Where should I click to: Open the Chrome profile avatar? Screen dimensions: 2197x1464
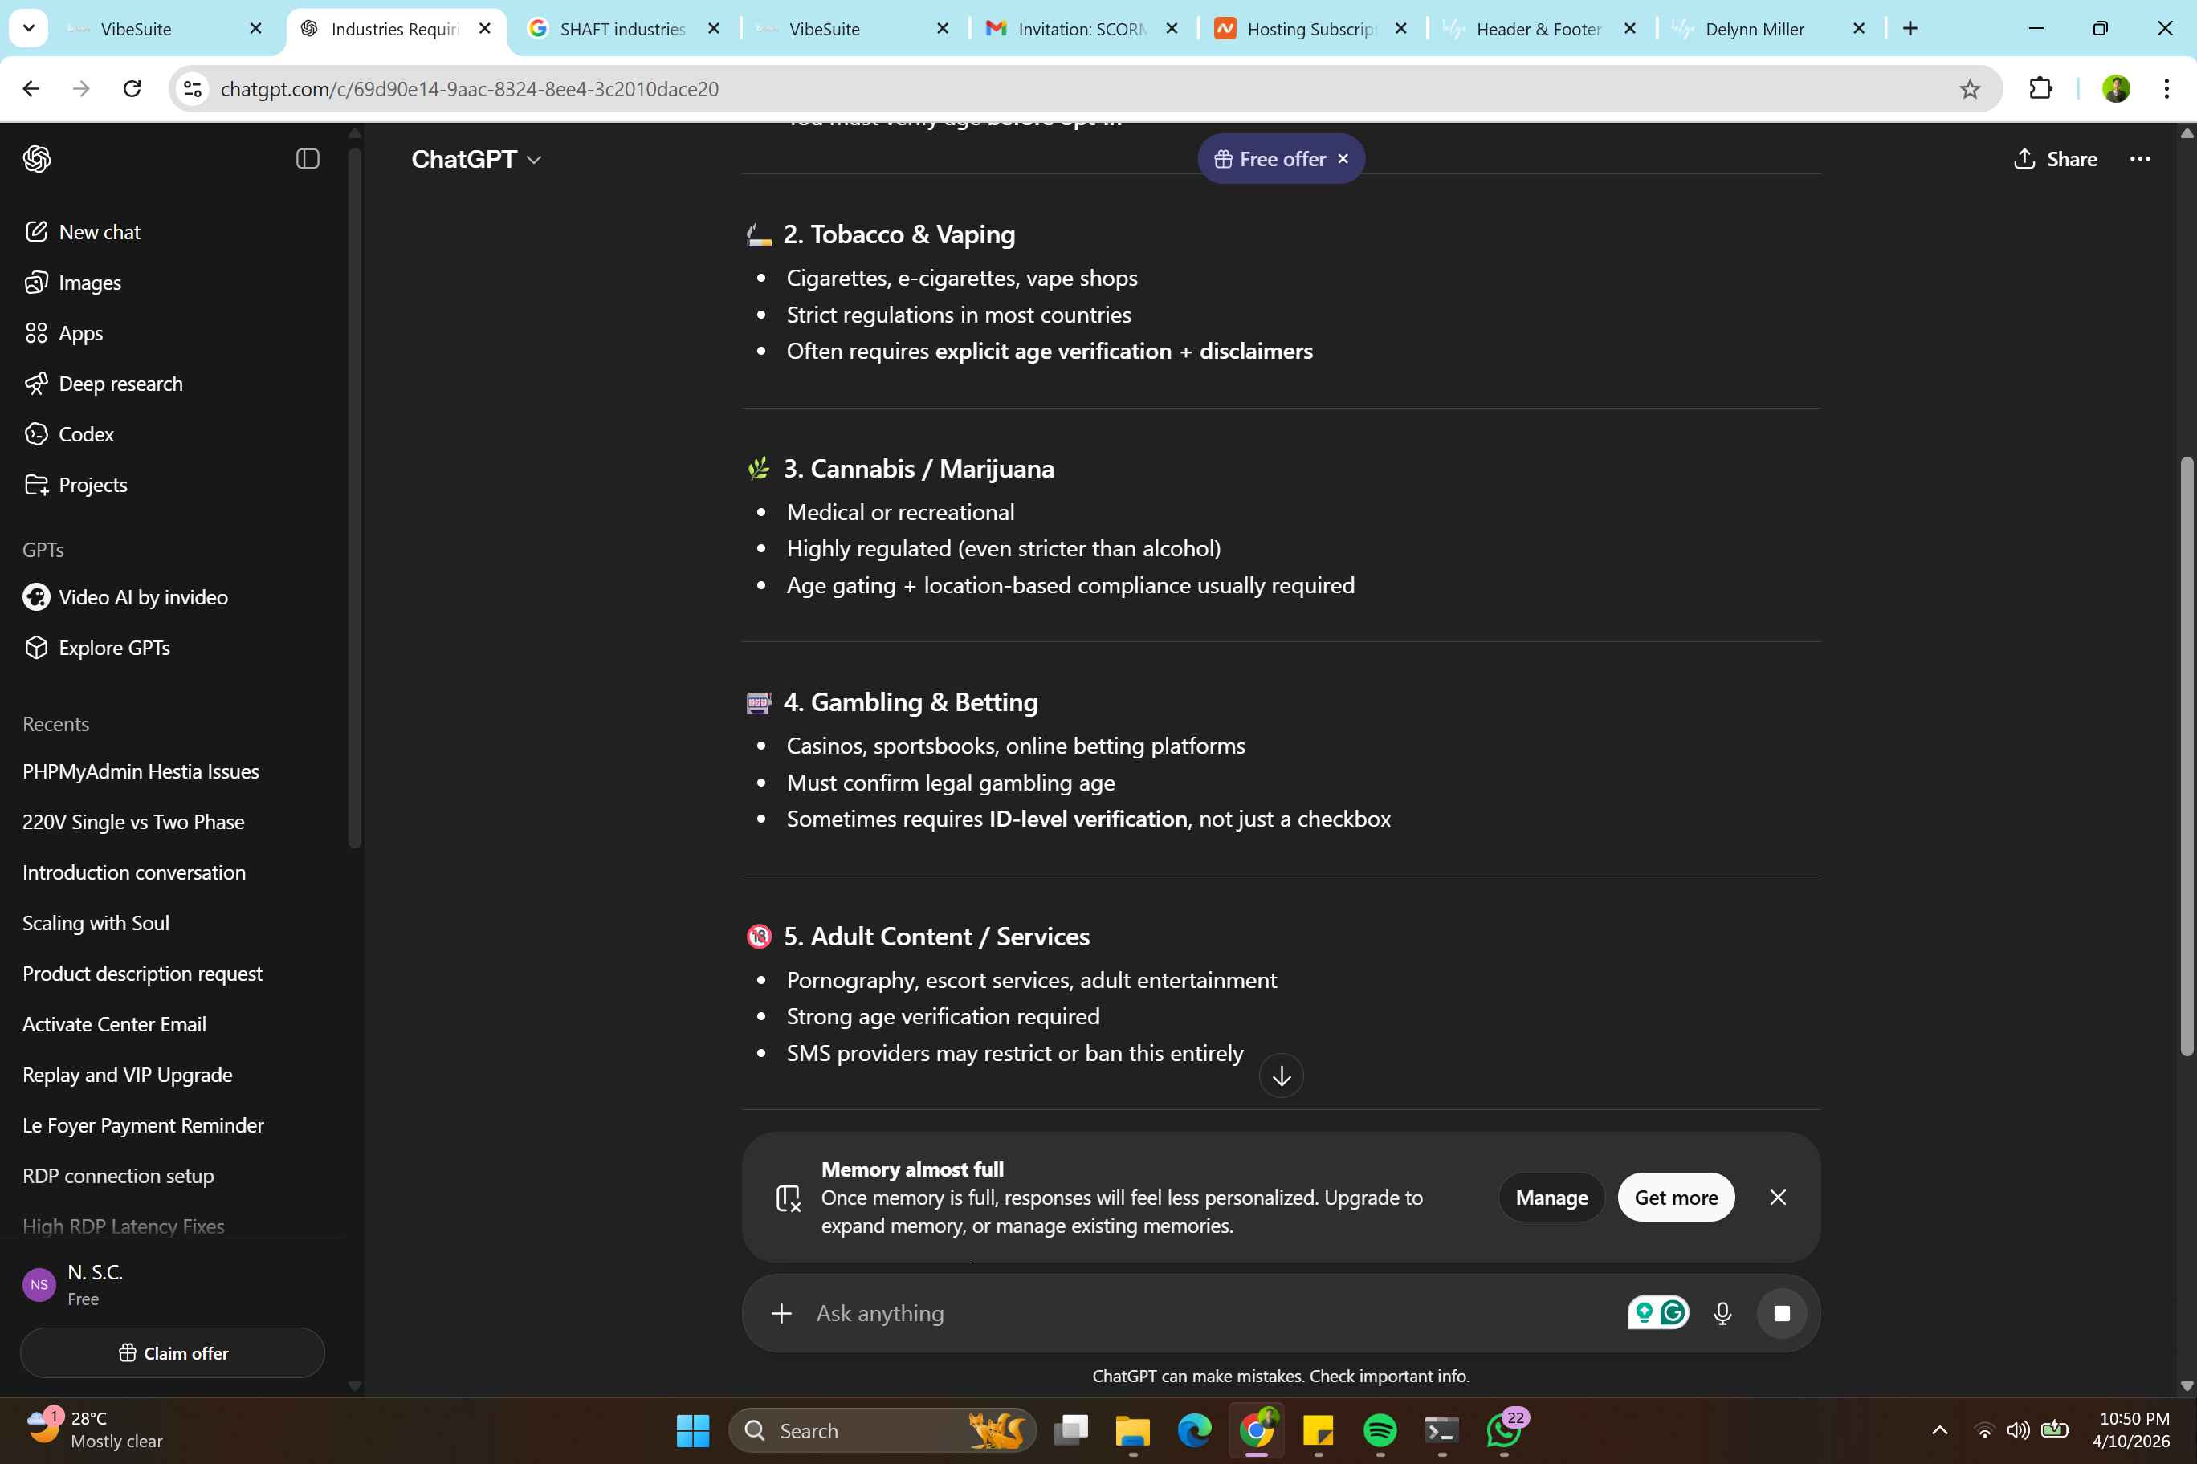2116,89
